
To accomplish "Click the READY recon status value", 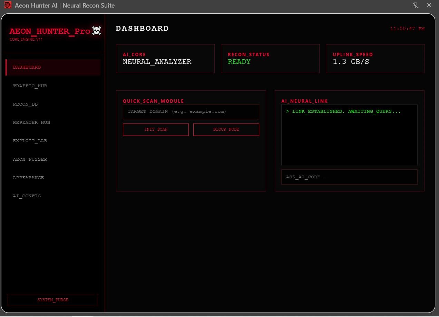I will (x=239, y=62).
